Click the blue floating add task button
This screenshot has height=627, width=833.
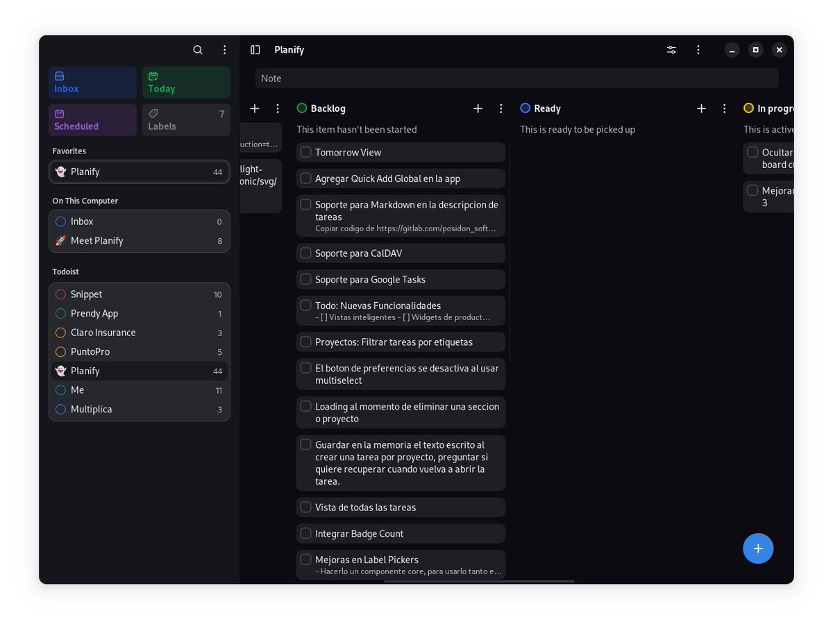tap(758, 549)
